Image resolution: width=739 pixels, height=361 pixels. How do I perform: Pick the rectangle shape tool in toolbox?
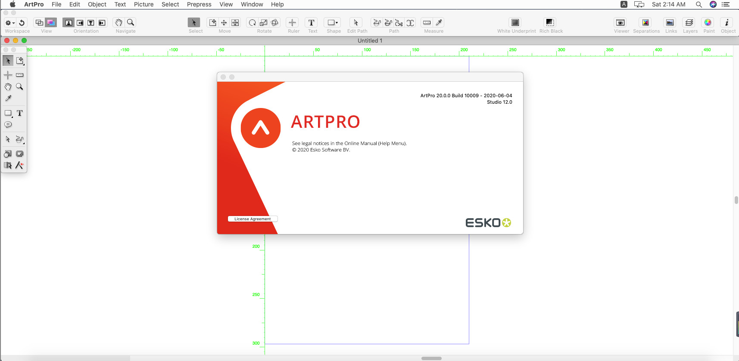pyautogui.click(x=8, y=113)
